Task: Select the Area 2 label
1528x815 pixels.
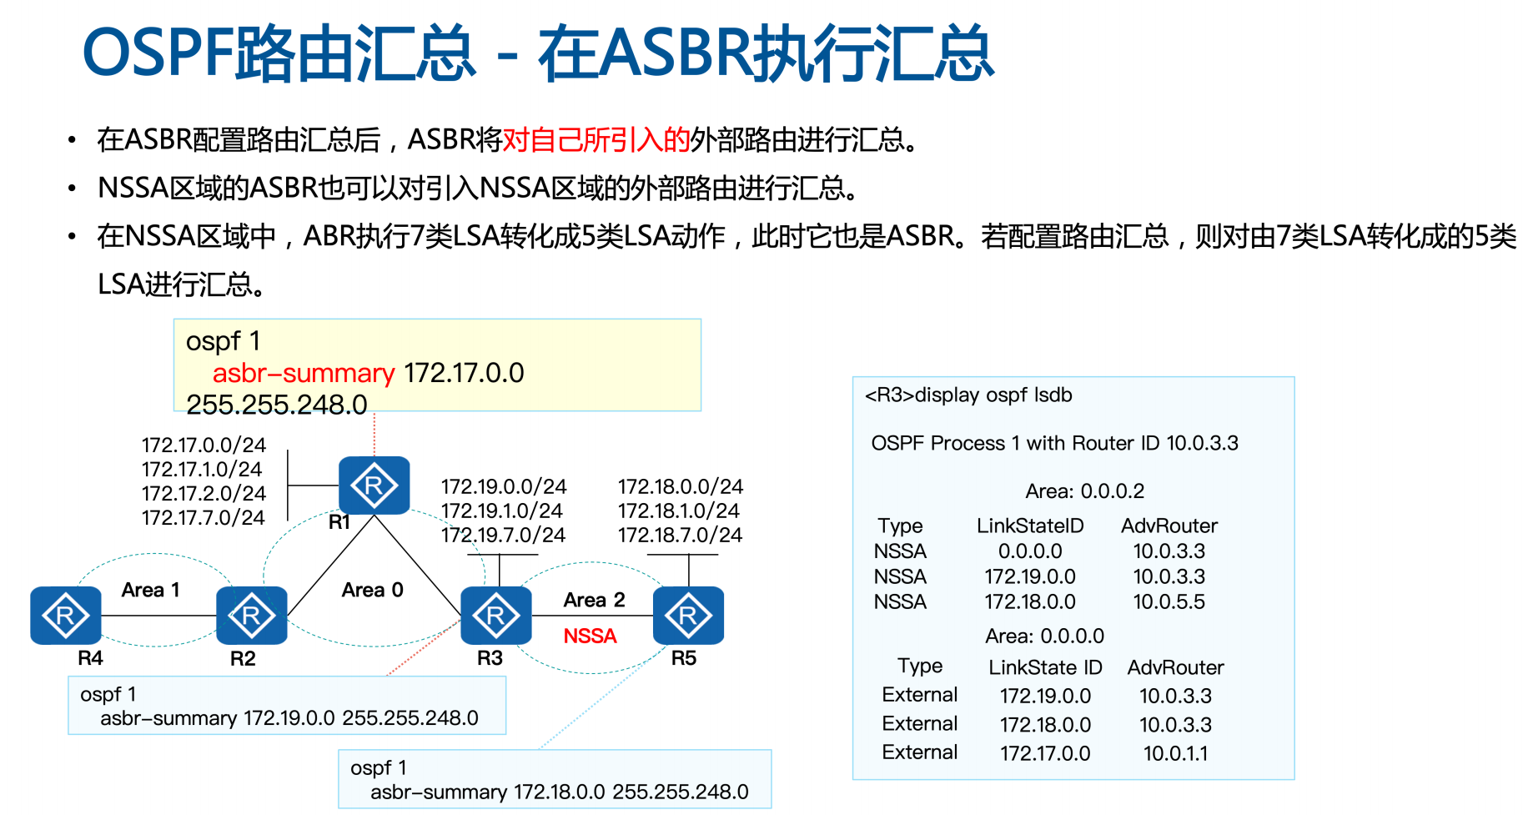Action: click(x=594, y=600)
